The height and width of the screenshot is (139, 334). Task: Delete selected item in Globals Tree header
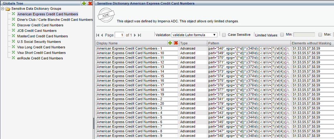click(x=90, y=3)
